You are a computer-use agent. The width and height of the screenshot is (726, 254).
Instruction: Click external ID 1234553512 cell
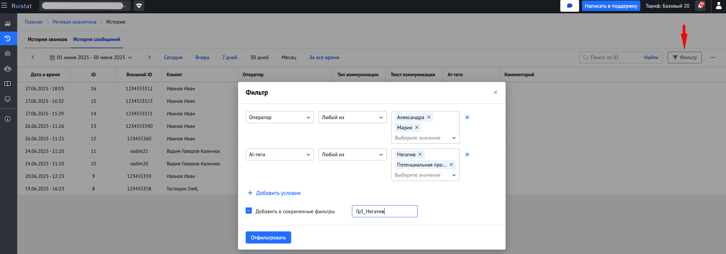point(139,88)
